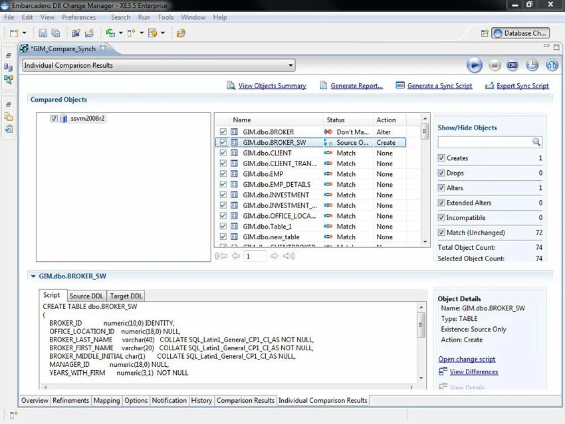
Task: Switch to the Comparison Results tab
Action: (245, 401)
